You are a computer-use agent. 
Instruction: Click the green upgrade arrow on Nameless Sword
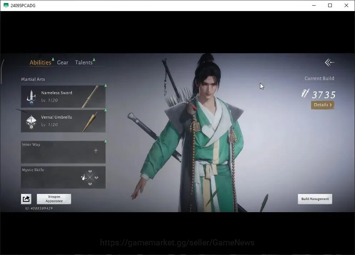coord(105,86)
